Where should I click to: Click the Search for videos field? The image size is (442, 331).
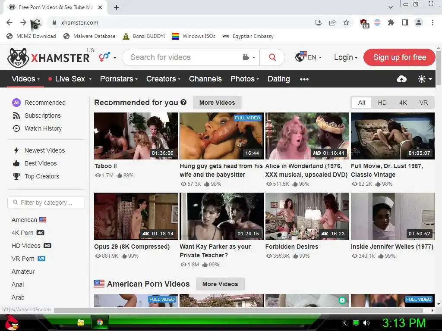point(183,57)
